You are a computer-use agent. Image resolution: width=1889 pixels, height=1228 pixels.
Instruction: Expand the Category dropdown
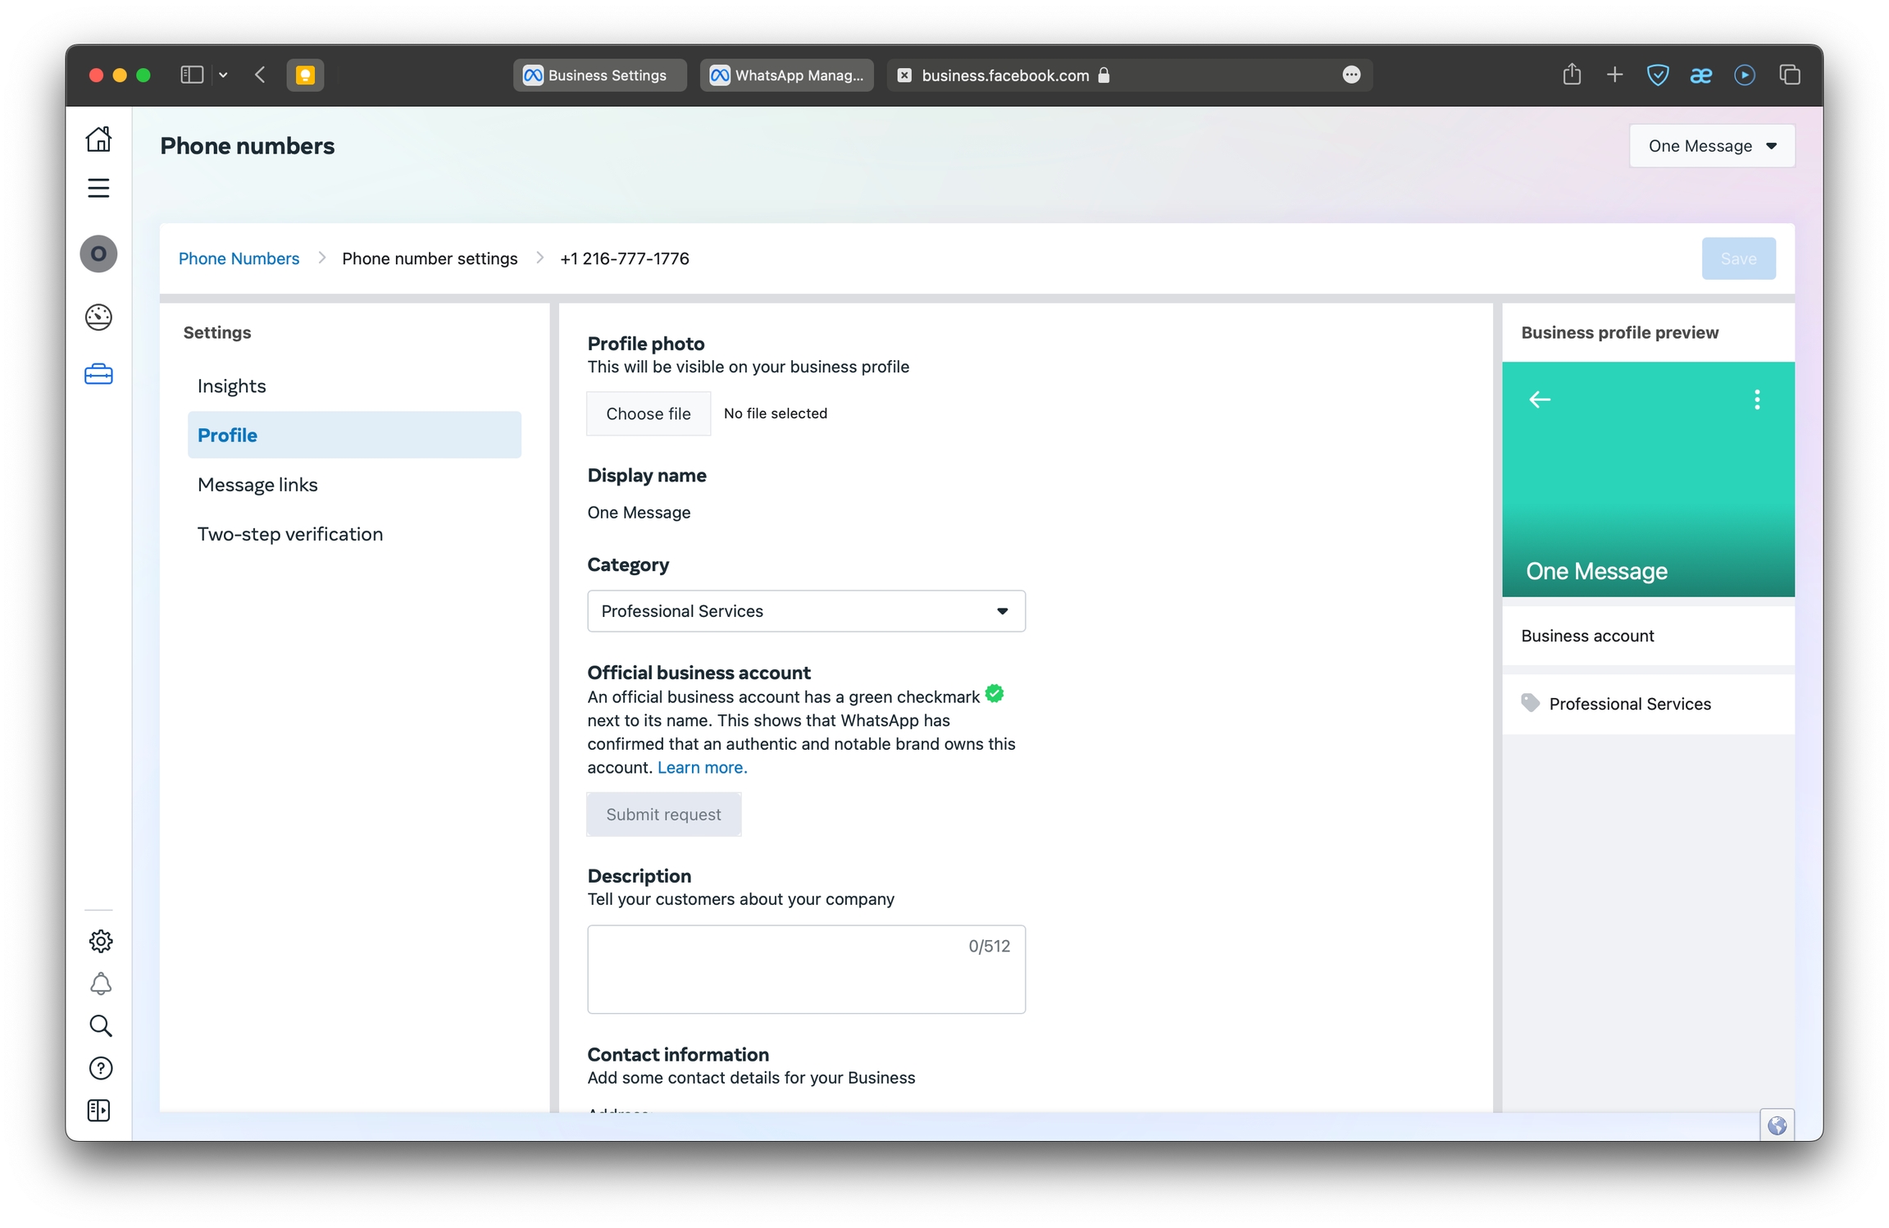tap(805, 611)
